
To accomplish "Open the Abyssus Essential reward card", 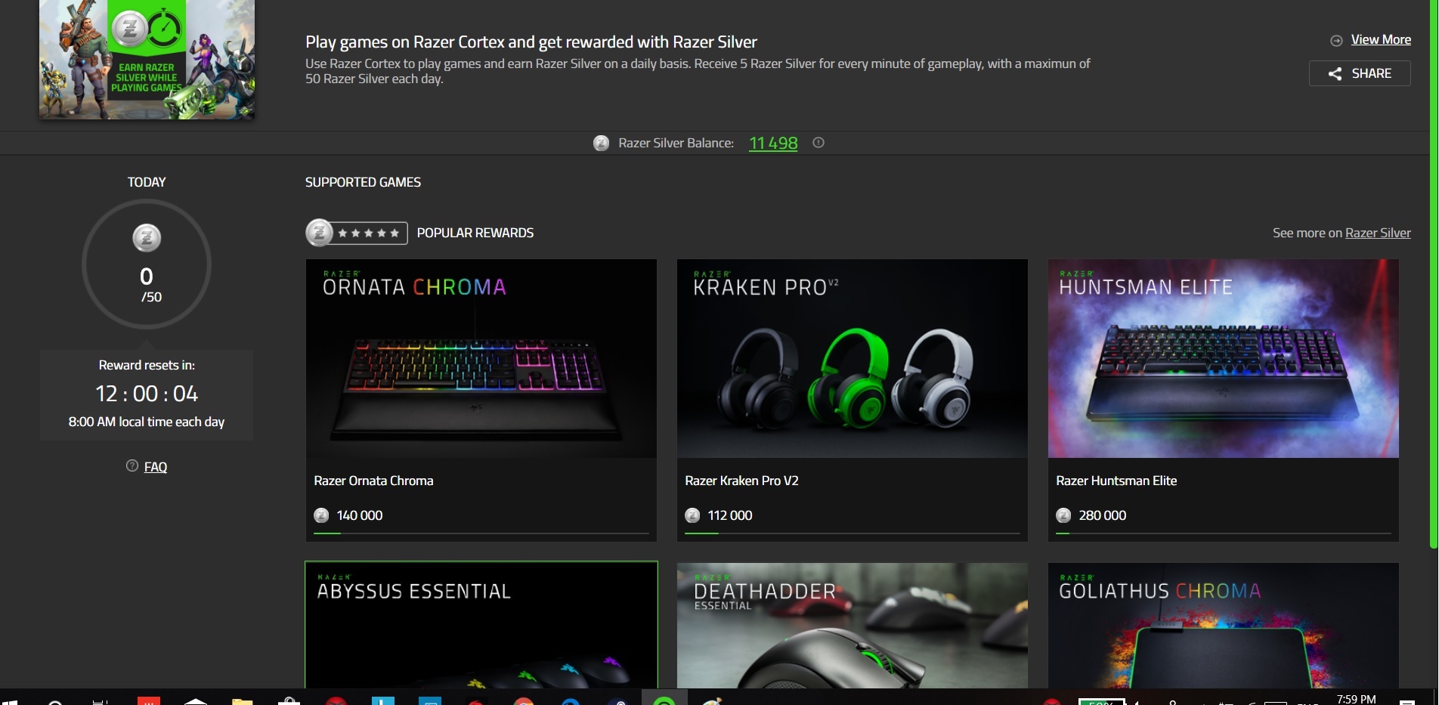I will pos(481,625).
